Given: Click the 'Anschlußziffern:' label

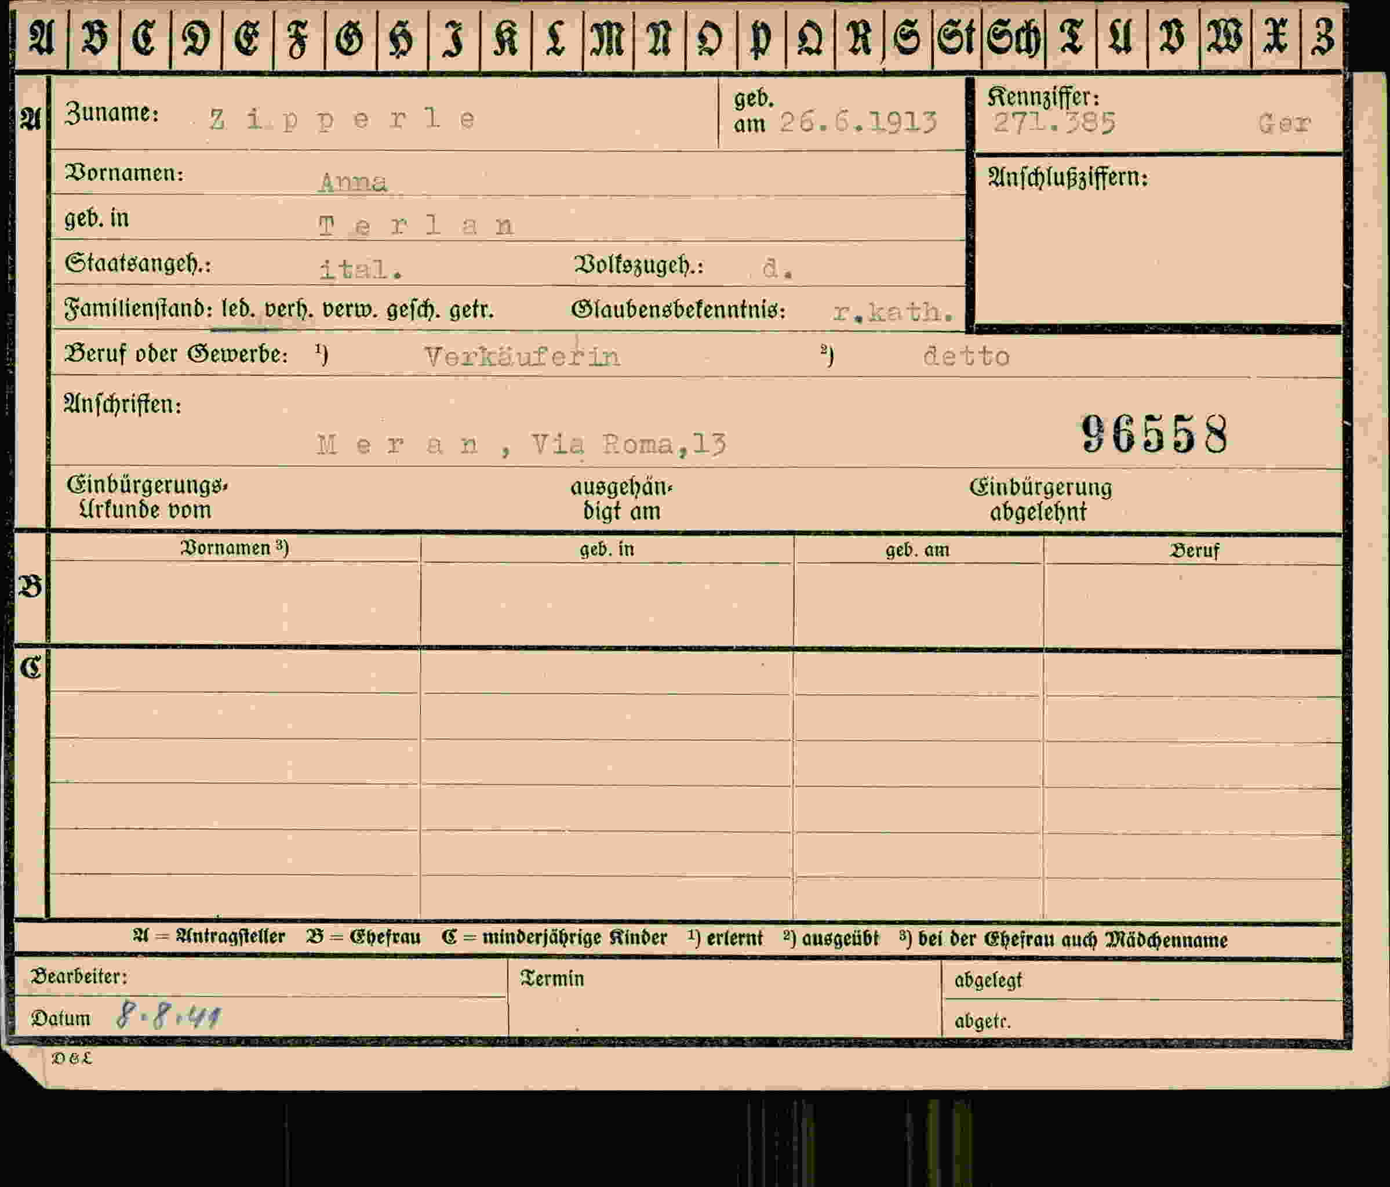Looking at the screenshot, I should [x=1068, y=178].
